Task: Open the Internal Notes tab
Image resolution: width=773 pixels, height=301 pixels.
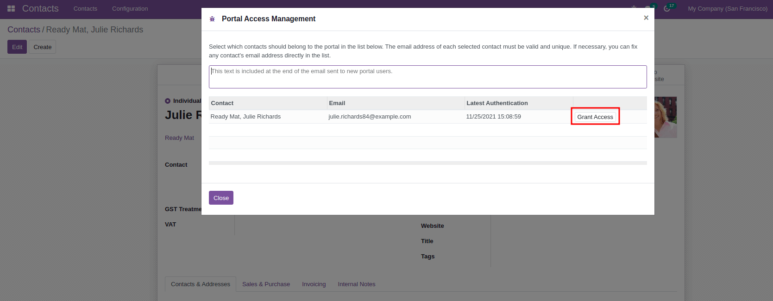Action: pyautogui.click(x=356, y=284)
